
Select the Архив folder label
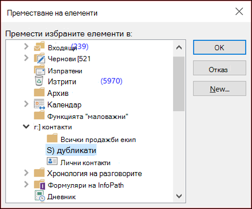pyautogui.click(x=58, y=93)
